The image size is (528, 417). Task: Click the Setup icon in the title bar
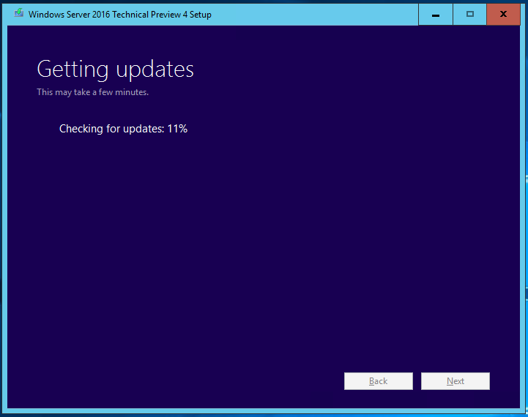point(19,13)
